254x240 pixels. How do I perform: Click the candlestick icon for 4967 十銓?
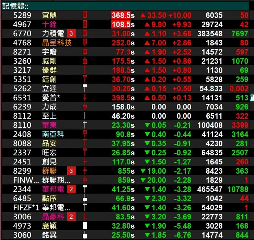tap(85, 24)
